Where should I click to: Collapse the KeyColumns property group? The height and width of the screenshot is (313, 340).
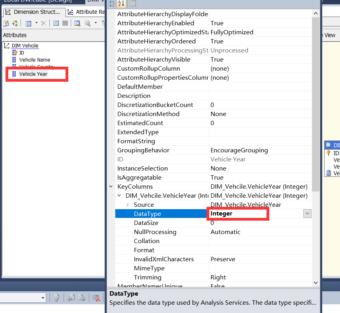tap(111, 187)
